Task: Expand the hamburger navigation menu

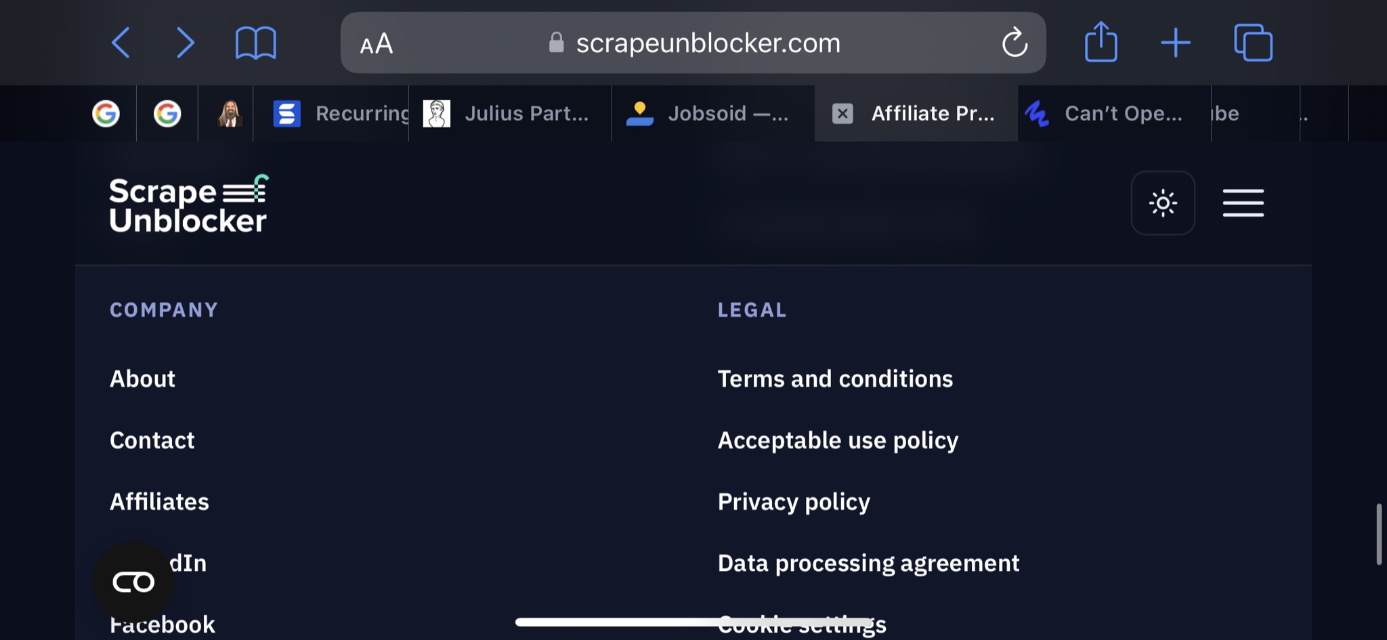Action: coord(1243,203)
